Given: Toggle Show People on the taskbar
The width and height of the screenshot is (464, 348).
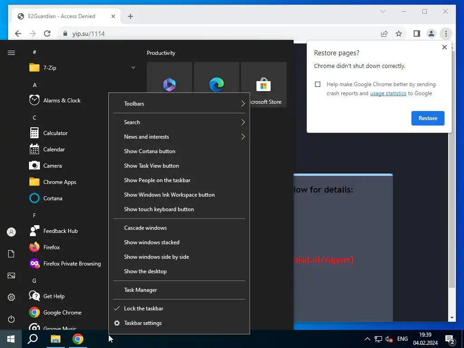Looking at the screenshot, I should pos(179,180).
